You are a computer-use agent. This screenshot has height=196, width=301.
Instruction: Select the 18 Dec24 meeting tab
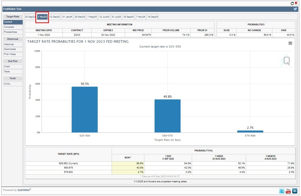click(153, 17)
